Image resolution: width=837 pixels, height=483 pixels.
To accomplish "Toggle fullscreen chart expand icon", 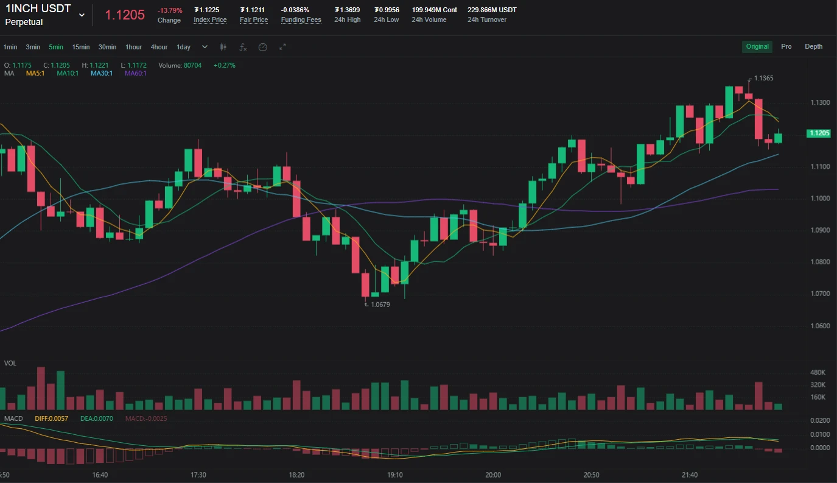I will point(282,47).
